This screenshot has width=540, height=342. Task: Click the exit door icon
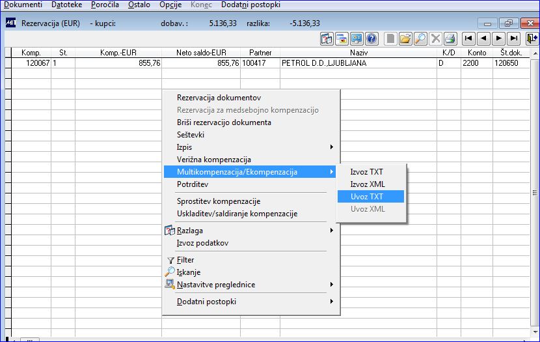point(532,38)
